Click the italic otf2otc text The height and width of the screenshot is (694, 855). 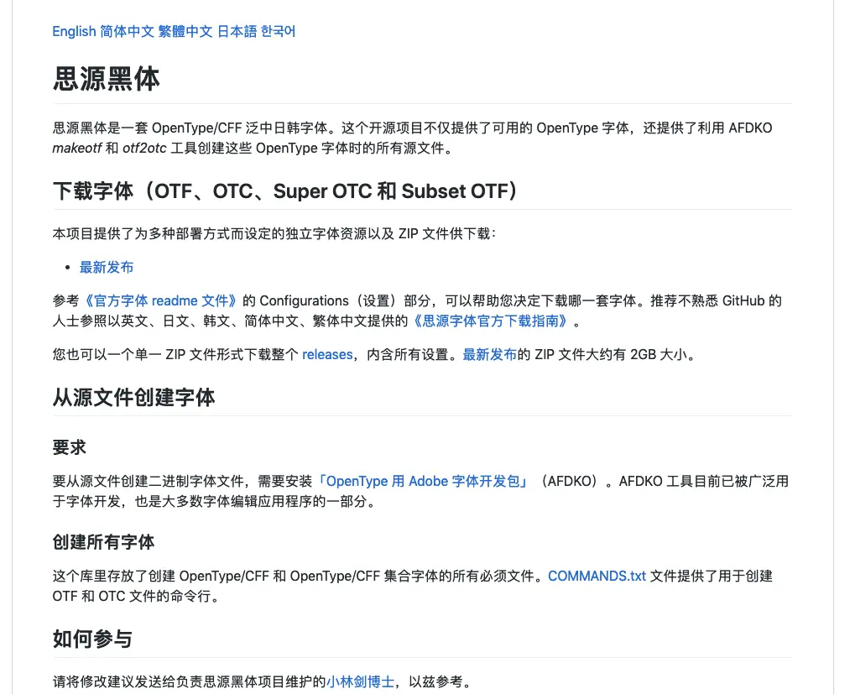(x=144, y=149)
